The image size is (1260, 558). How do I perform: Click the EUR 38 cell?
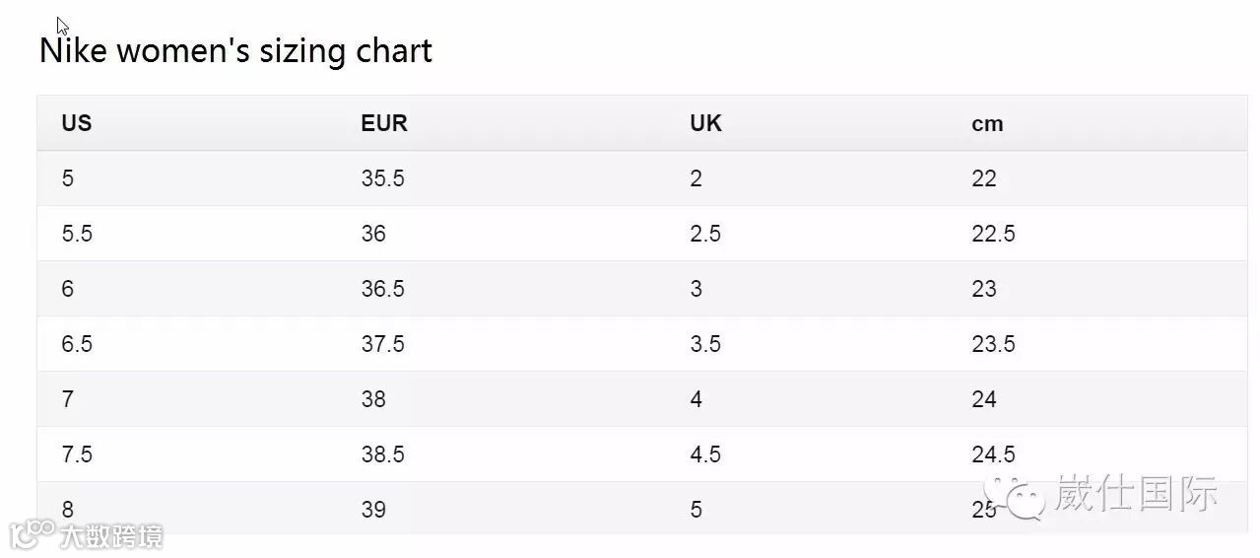click(x=373, y=399)
